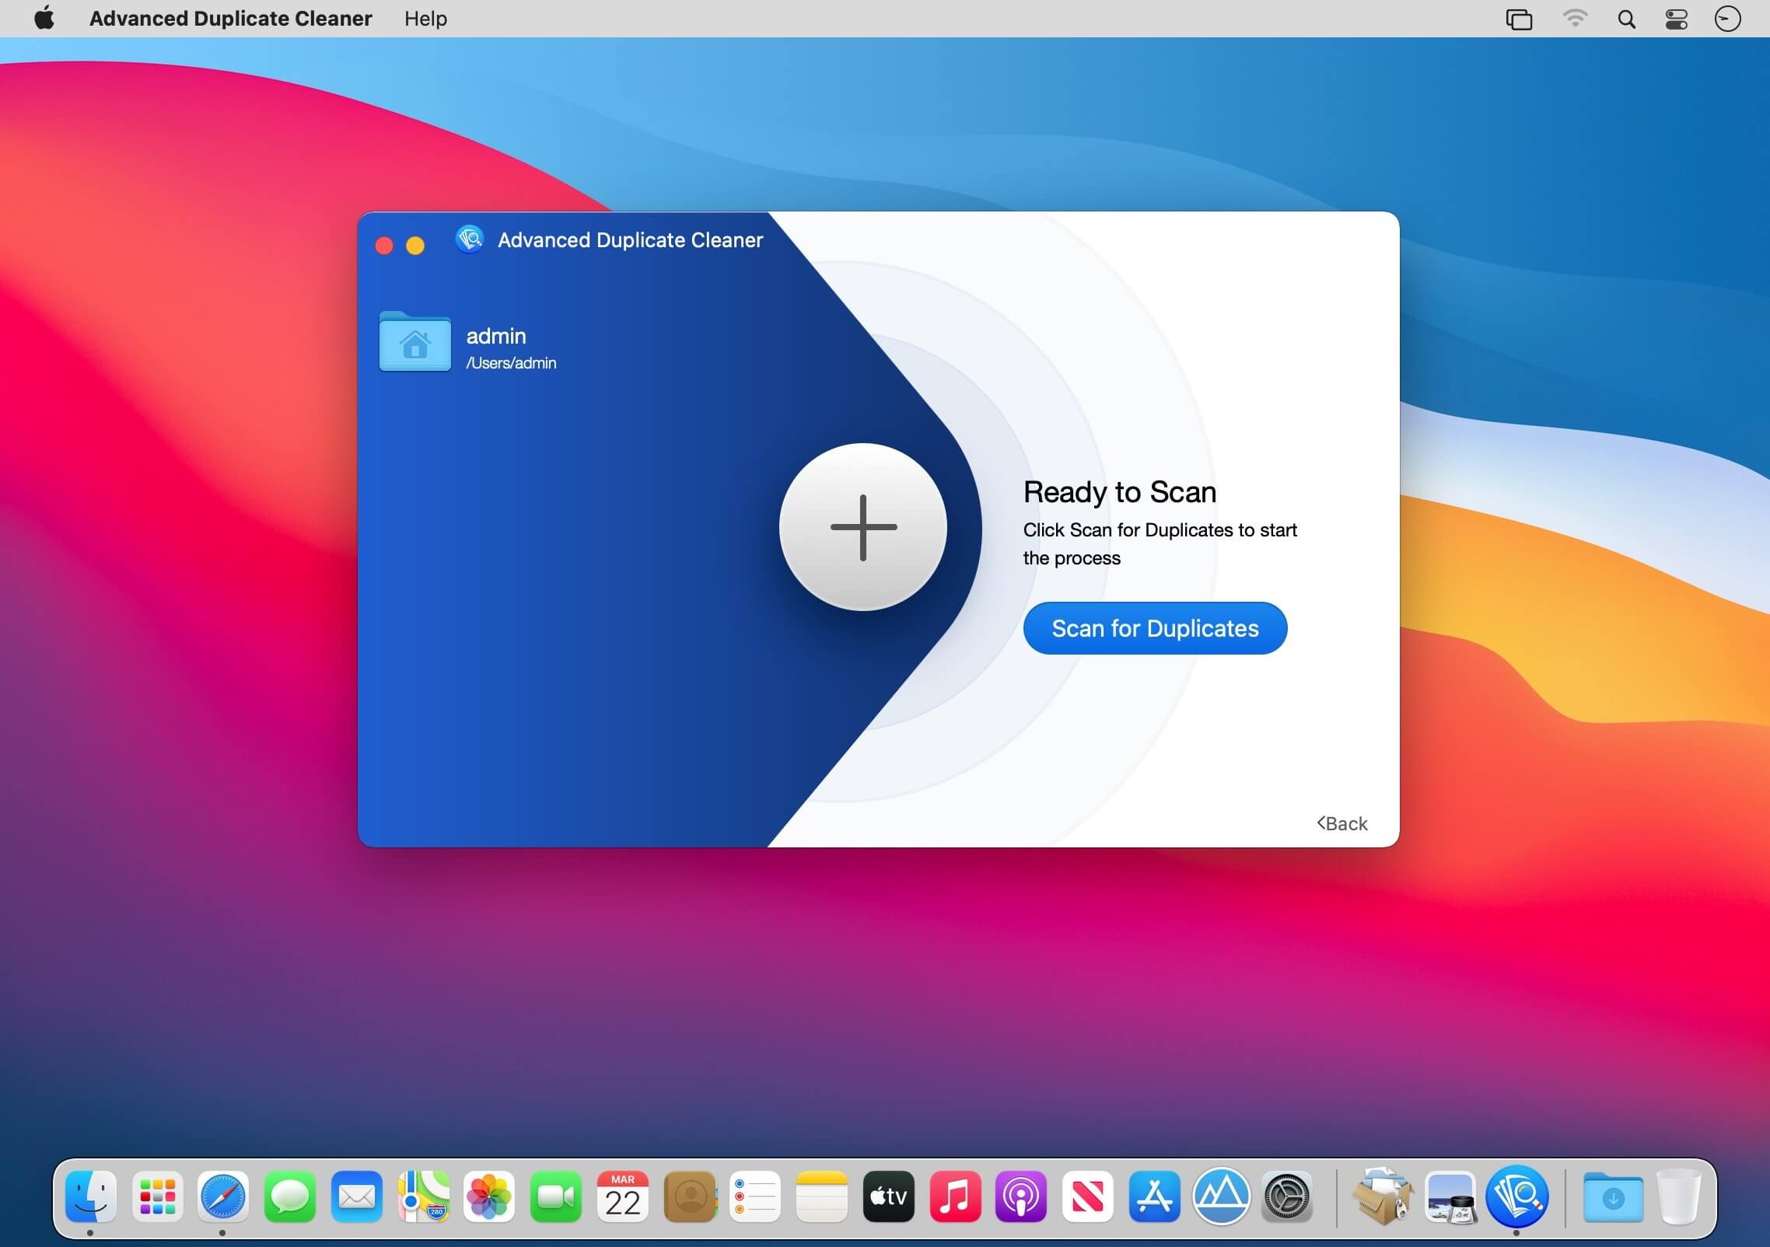Viewport: 1770px width, 1247px height.
Task: Open the Advanced Duplicate Cleaner app menu
Action: coord(230,19)
